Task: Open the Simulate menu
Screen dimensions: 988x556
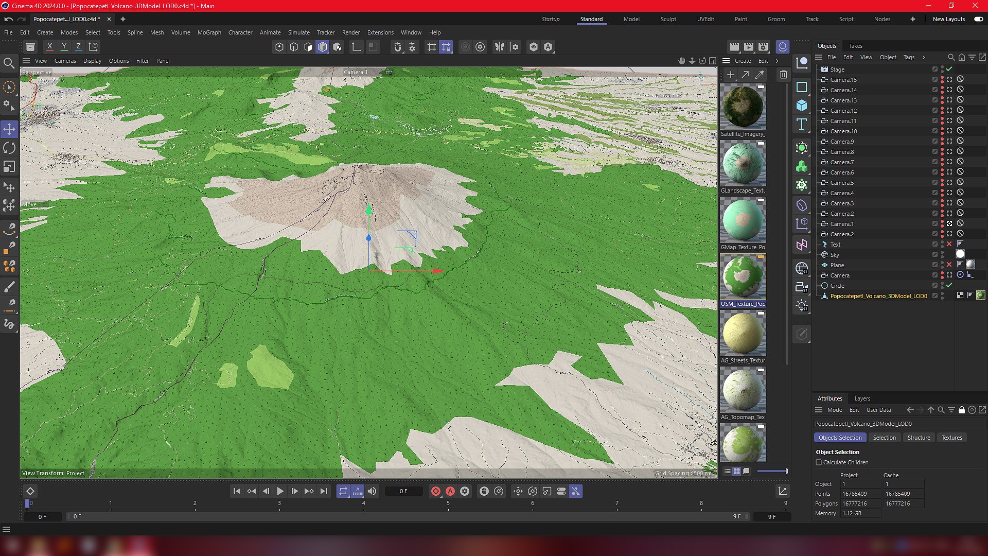Action: point(298,32)
